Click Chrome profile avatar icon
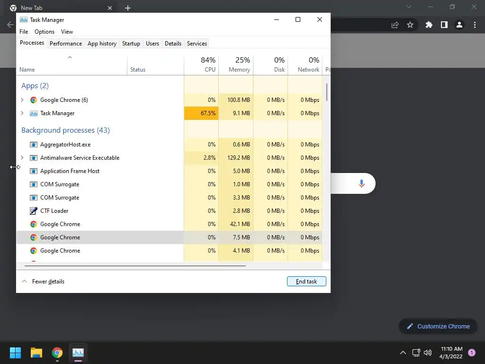This screenshot has width=485, height=364. pyautogui.click(x=459, y=25)
